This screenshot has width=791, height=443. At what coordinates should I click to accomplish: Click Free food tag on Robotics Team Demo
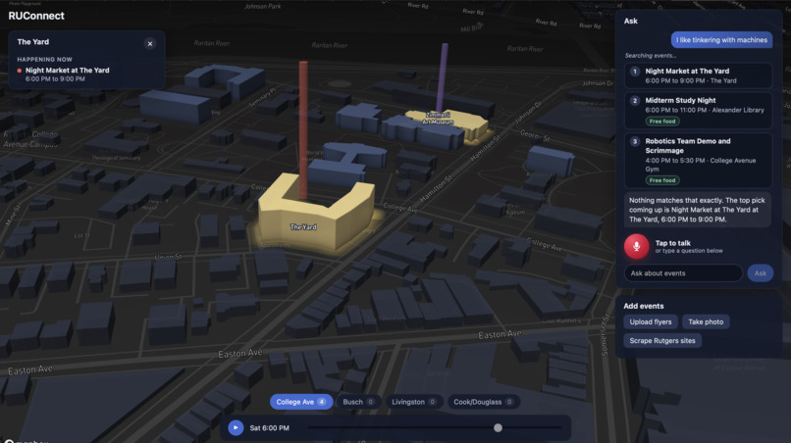click(661, 180)
